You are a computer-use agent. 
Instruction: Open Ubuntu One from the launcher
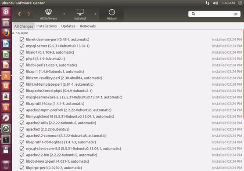[x=6, y=86]
